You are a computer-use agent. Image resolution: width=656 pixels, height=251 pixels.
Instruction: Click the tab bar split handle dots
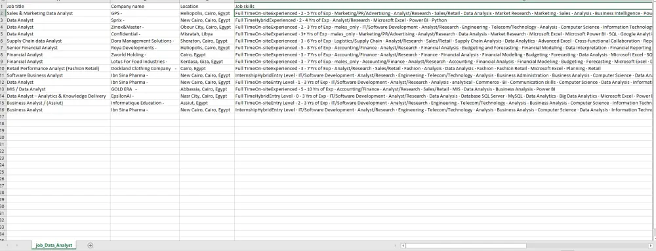click(396, 246)
